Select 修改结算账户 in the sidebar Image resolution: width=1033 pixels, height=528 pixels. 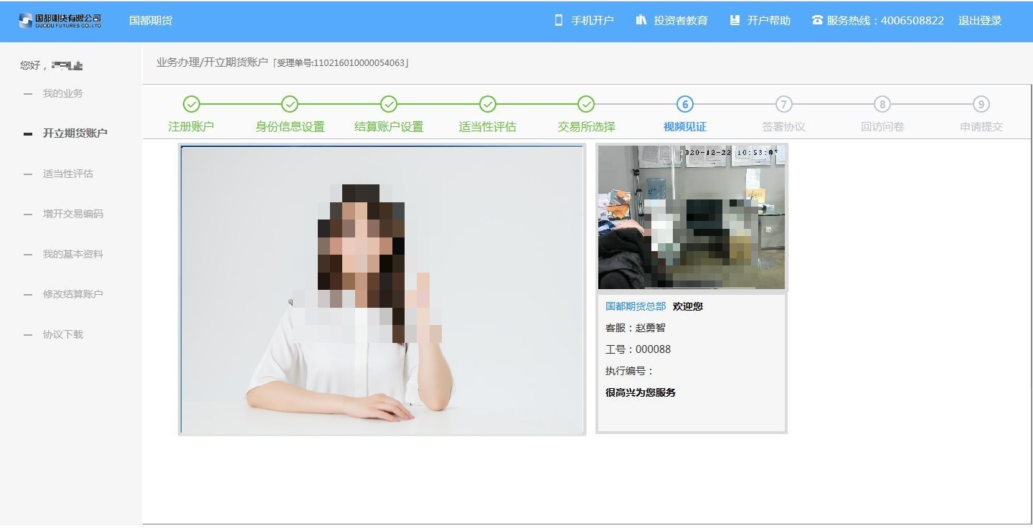(72, 294)
